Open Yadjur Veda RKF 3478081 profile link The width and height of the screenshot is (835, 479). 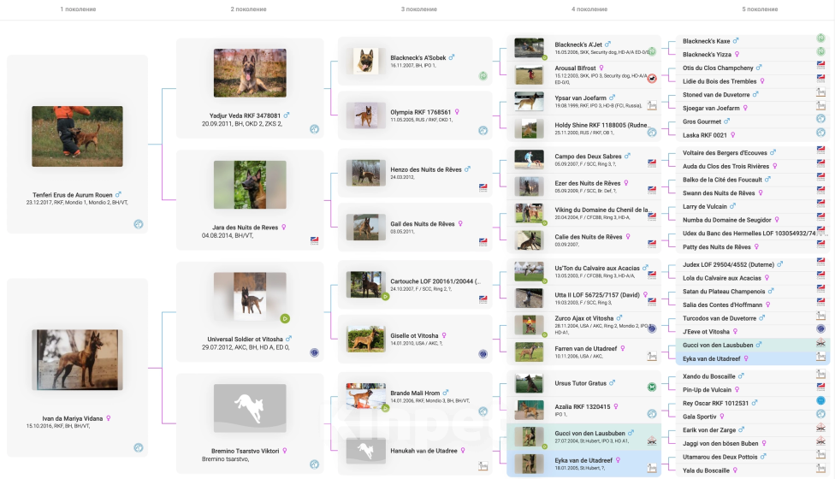pos(245,115)
